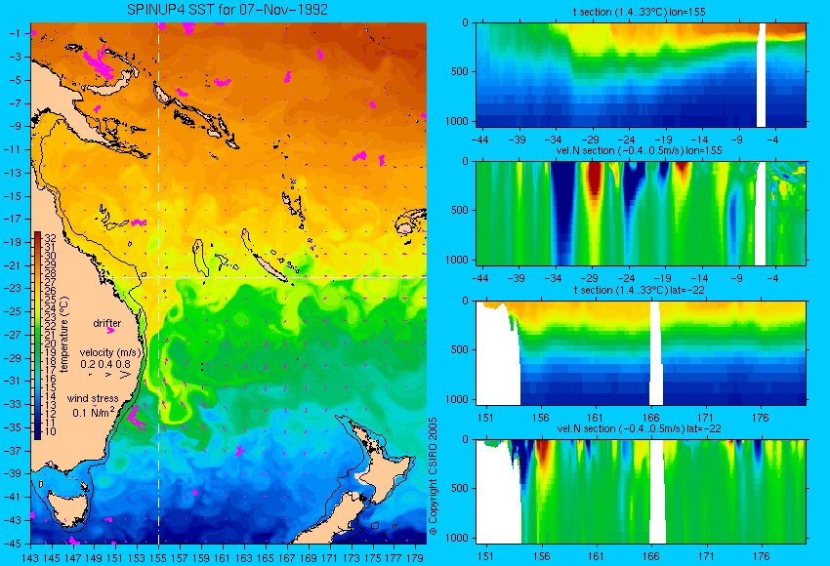
Task: Click the crosshair intersection at lon 155, lat -22
Action: (x=158, y=277)
